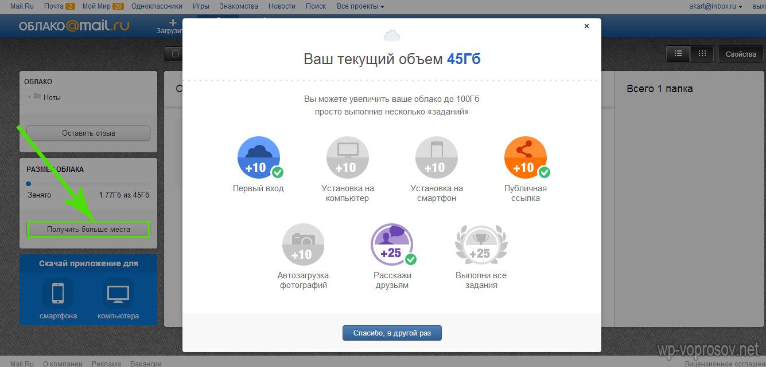
Task: Expand the "Ноты" folder tree node
Action: tap(29, 97)
